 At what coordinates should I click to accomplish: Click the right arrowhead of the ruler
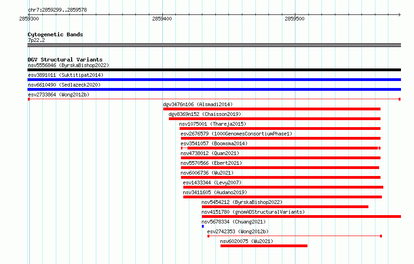coord(399,14)
